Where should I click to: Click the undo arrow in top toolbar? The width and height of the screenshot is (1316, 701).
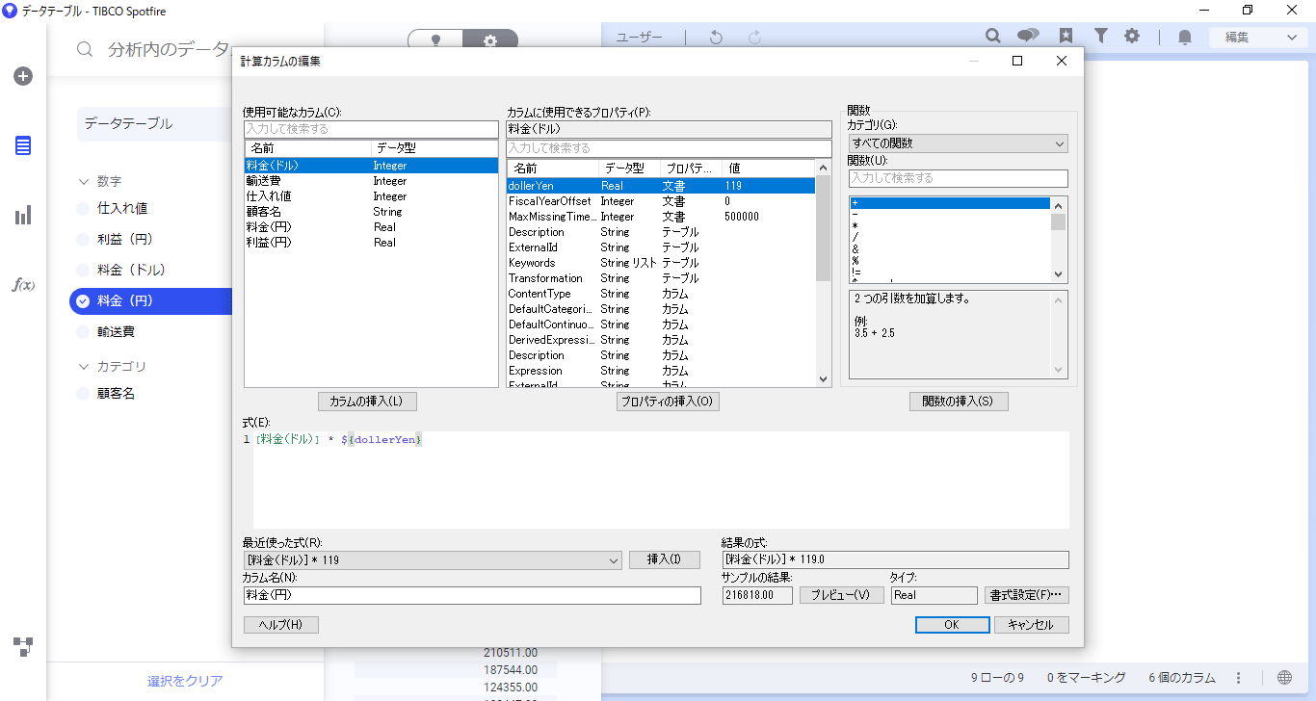[716, 37]
